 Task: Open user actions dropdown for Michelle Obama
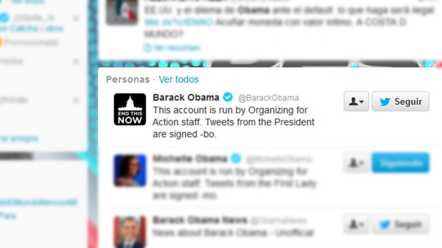point(356,163)
